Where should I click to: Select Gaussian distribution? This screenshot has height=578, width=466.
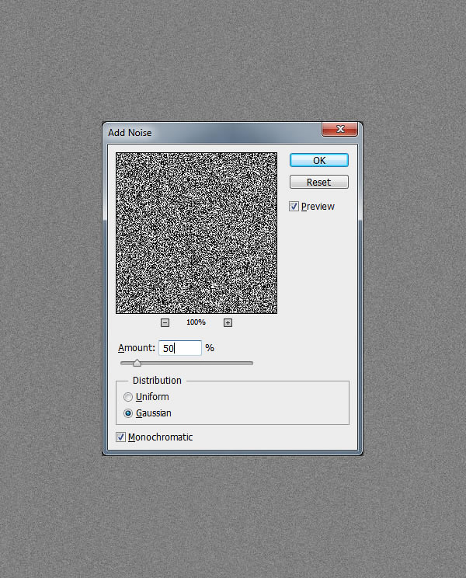click(128, 413)
